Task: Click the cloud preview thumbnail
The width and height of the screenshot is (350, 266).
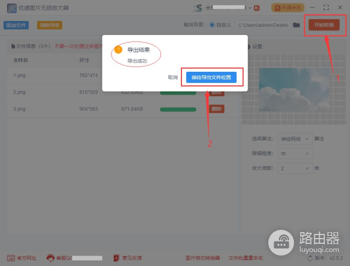Action: pyautogui.click(x=294, y=90)
